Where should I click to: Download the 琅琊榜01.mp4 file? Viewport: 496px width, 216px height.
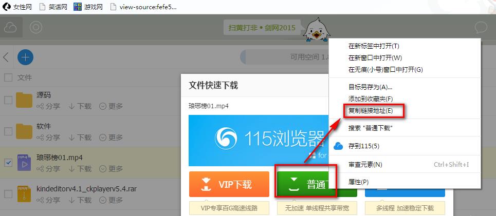80,169
